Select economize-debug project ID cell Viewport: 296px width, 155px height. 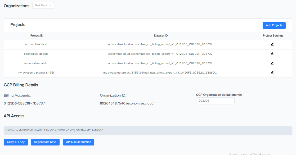[x=36, y=54]
